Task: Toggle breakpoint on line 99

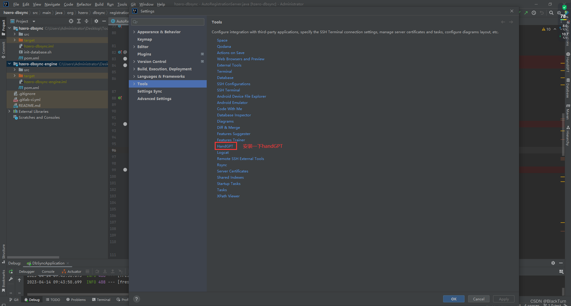Action: pos(125,170)
